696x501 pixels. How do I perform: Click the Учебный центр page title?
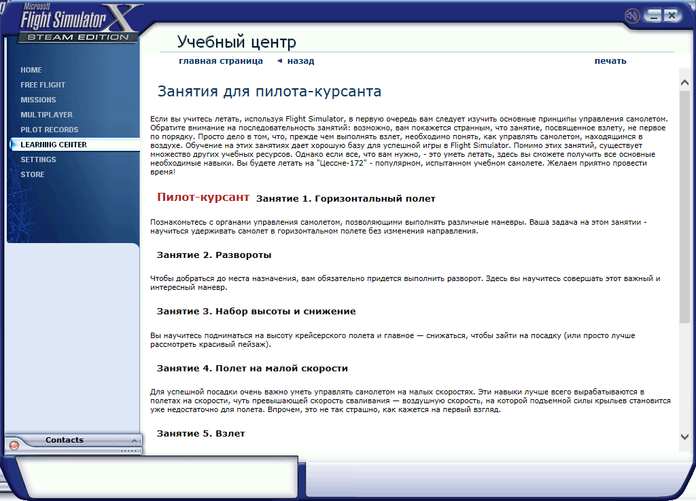click(237, 41)
